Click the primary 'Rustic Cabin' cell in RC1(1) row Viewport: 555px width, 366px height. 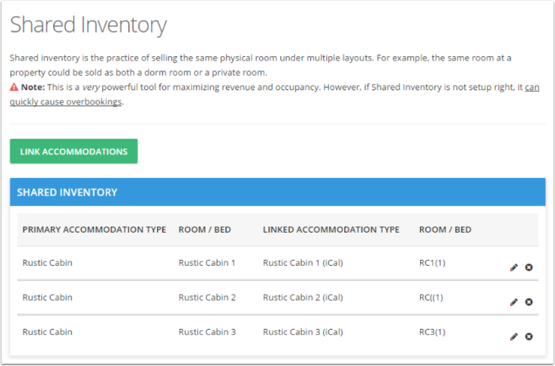pyautogui.click(x=48, y=263)
